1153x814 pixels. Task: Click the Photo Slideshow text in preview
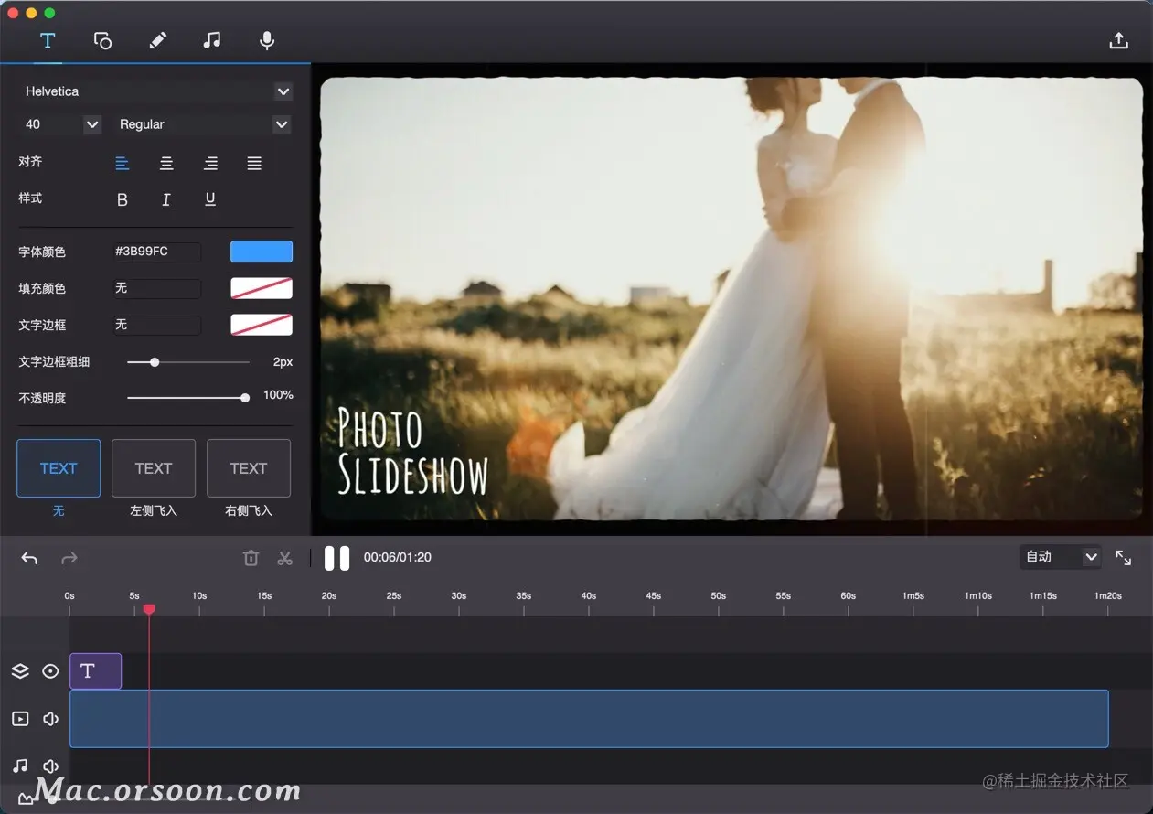click(412, 451)
